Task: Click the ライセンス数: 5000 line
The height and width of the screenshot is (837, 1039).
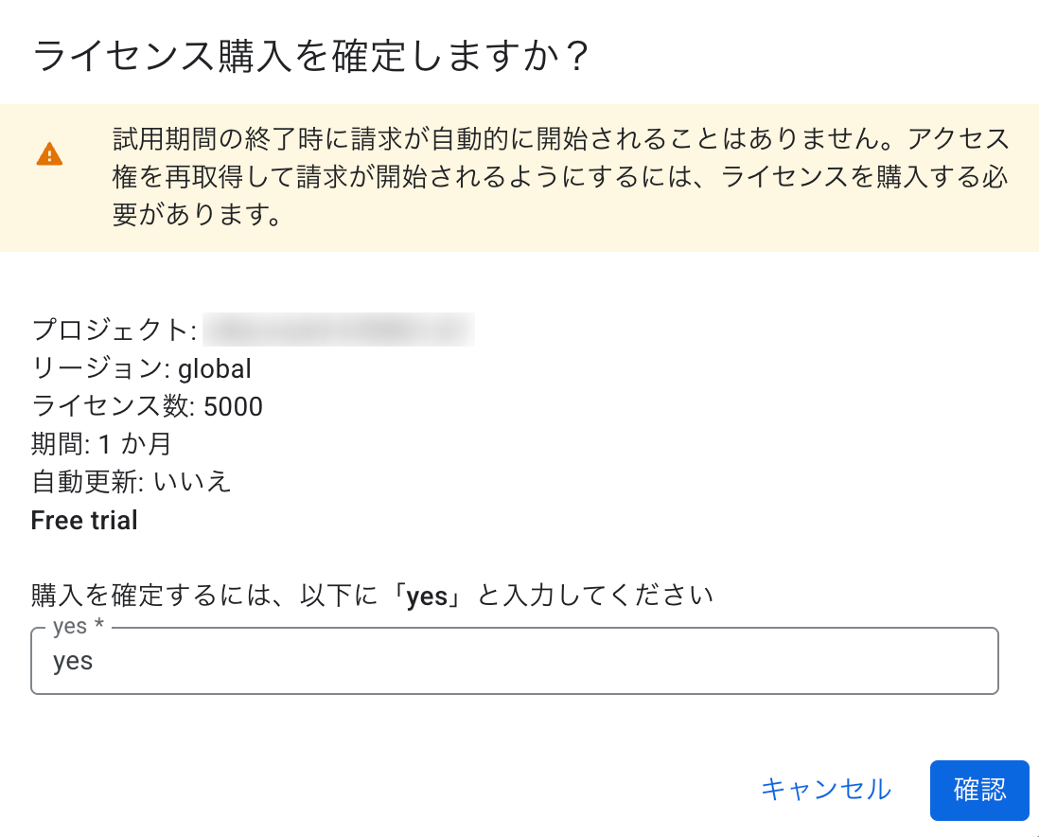Action: click(147, 406)
